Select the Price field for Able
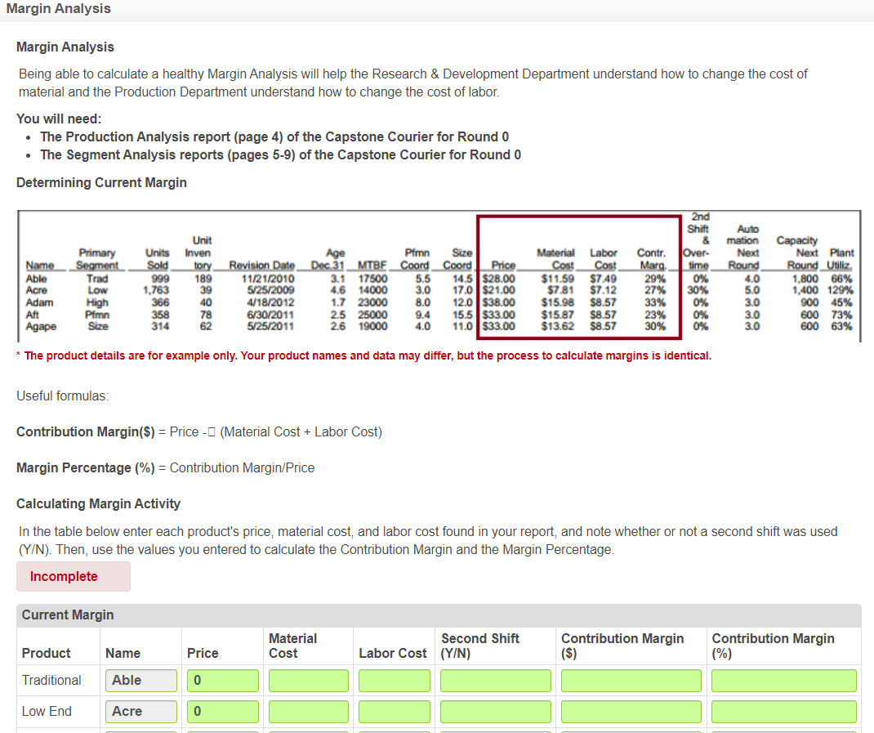This screenshot has width=874, height=733. 222,680
